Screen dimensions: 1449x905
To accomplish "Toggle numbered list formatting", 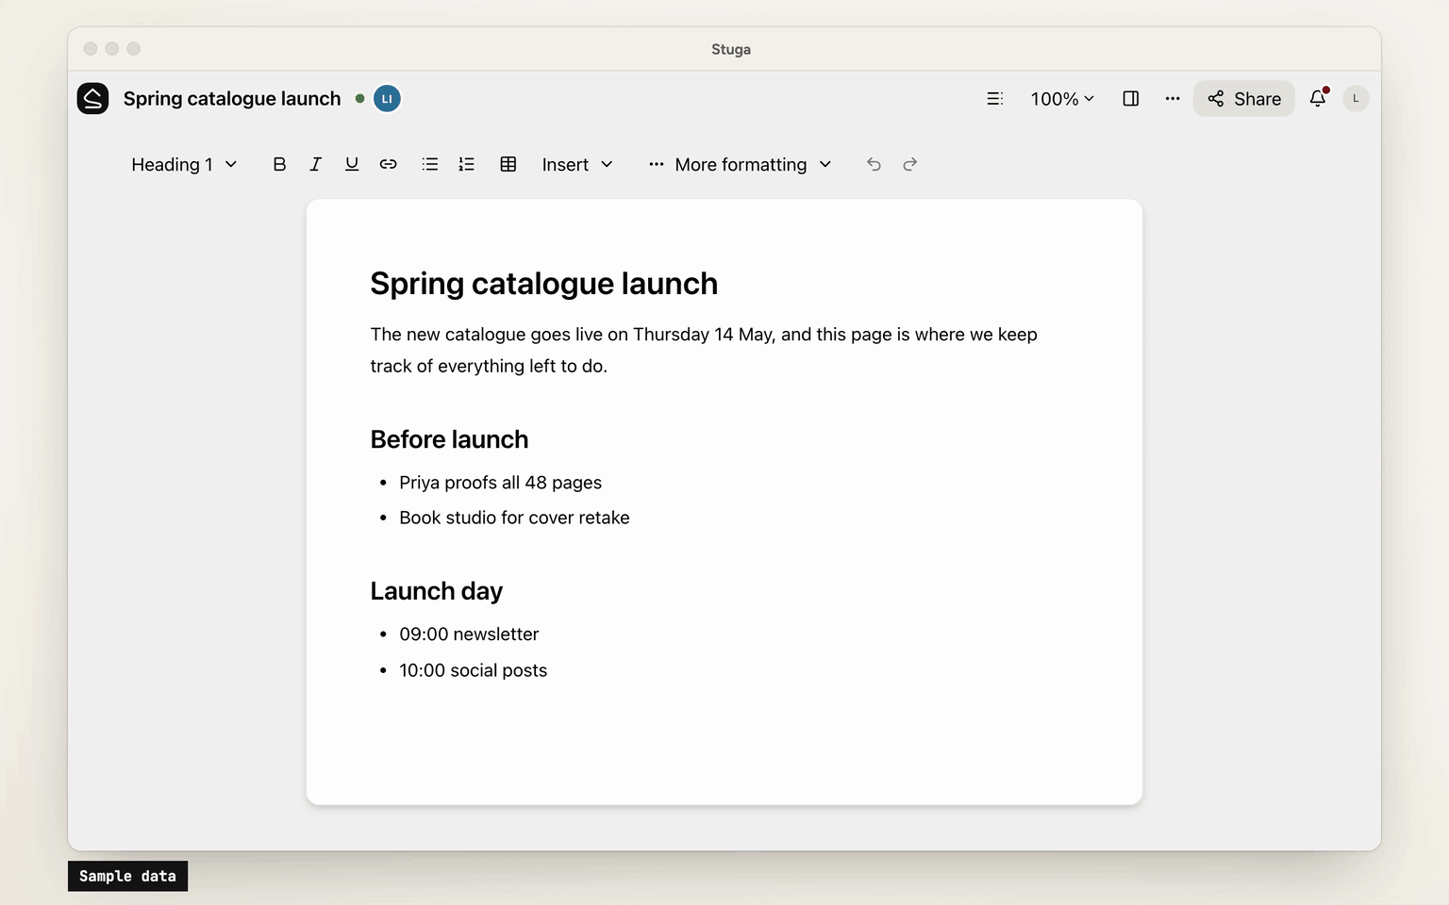I will point(466,164).
